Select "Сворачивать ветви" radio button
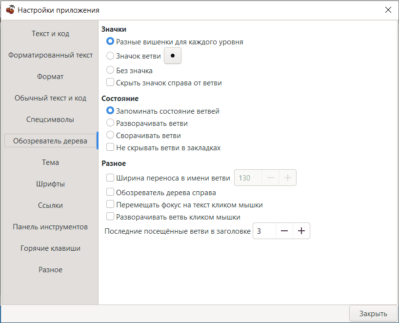 pyautogui.click(x=110, y=136)
